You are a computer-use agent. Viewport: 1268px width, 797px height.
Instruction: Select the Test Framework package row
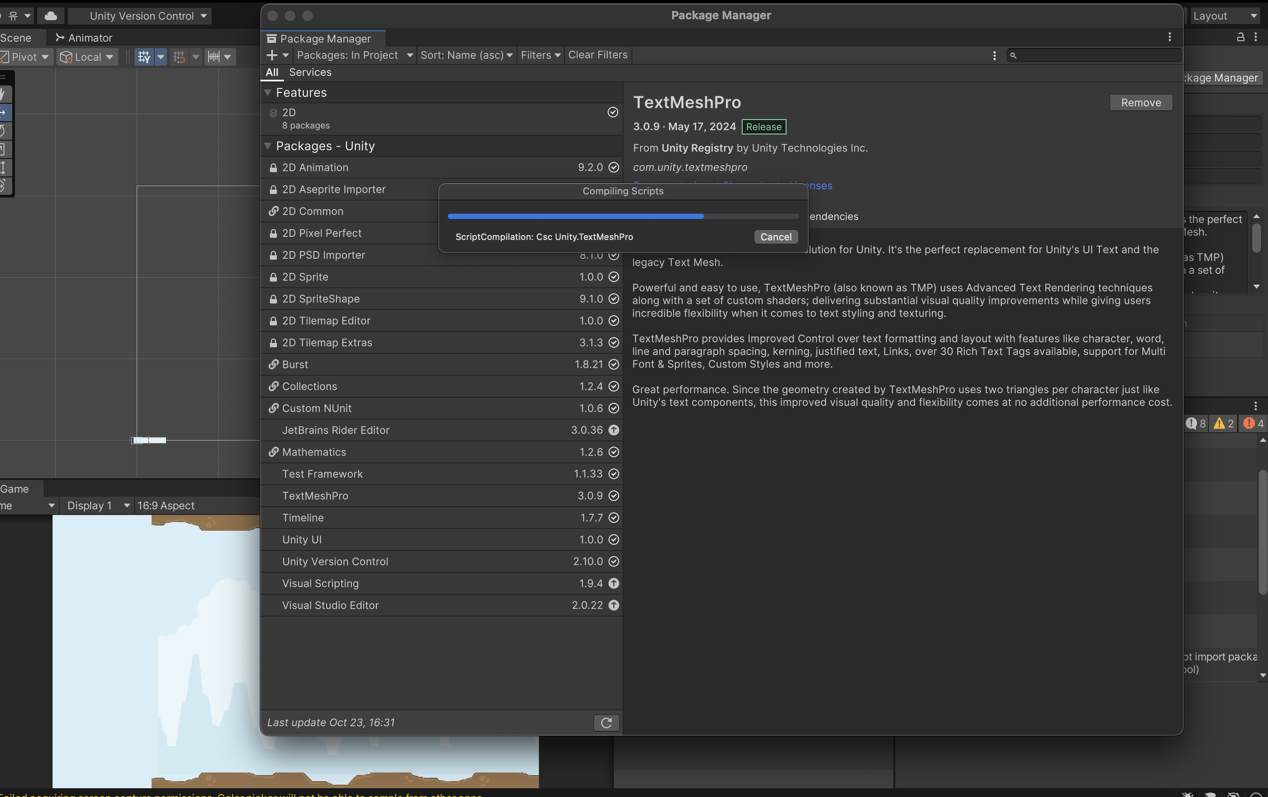(x=441, y=474)
